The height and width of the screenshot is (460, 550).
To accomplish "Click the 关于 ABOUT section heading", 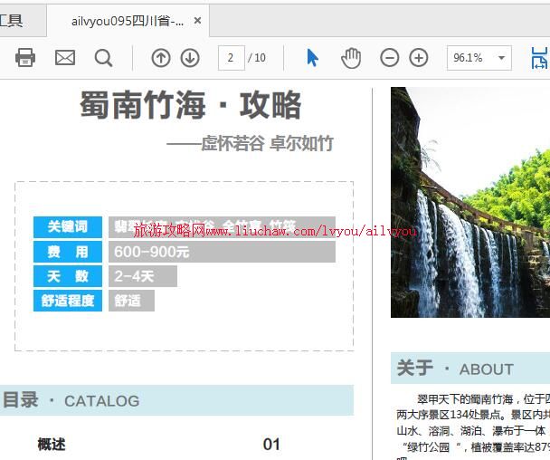I will point(455,369).
